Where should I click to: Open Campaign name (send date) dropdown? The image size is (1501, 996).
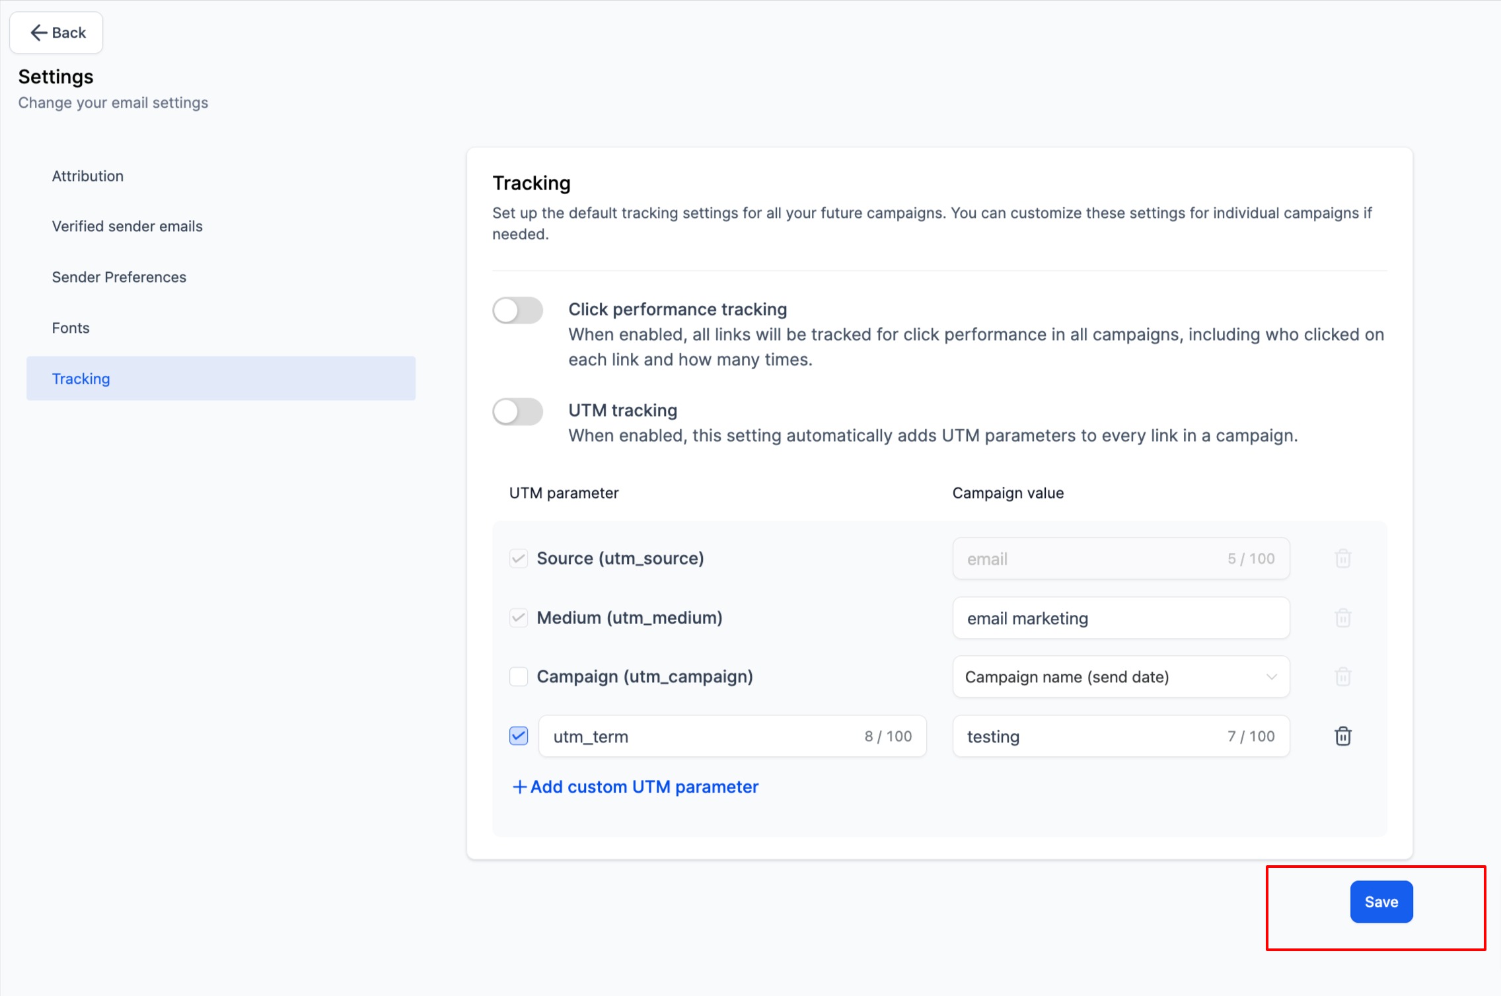point(1120,676)
